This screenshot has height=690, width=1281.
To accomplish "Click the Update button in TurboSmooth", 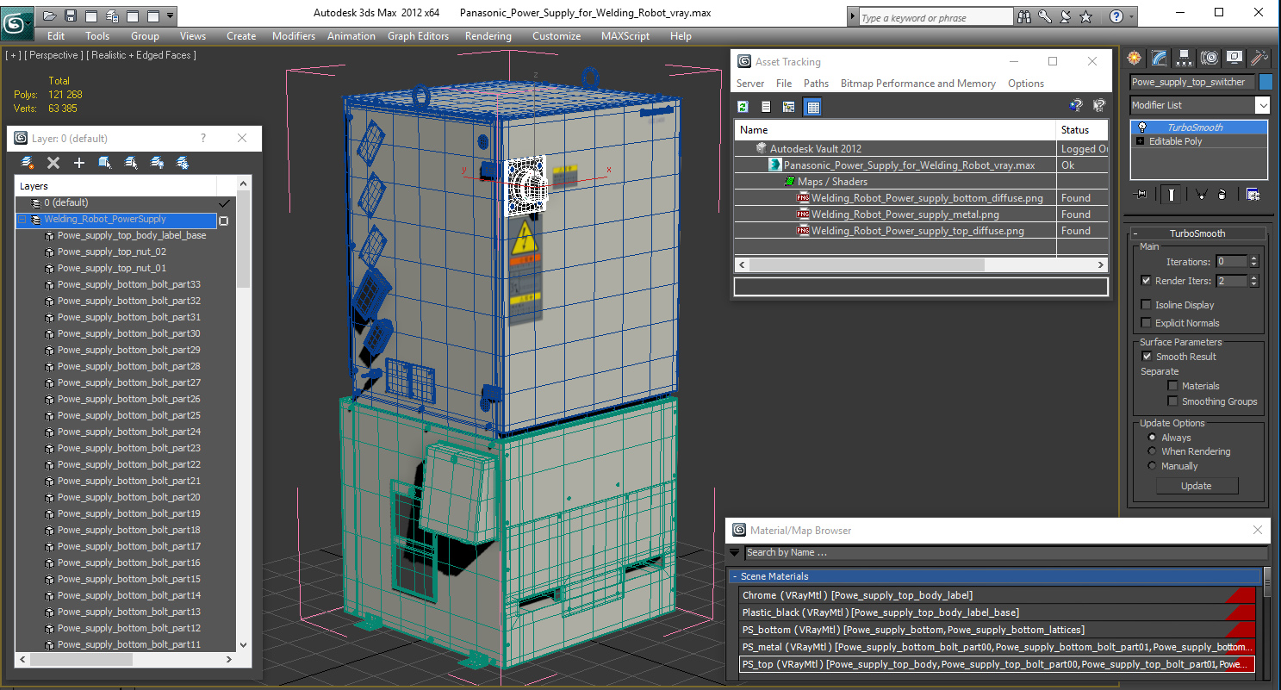I will click(x=1196, y=486).
